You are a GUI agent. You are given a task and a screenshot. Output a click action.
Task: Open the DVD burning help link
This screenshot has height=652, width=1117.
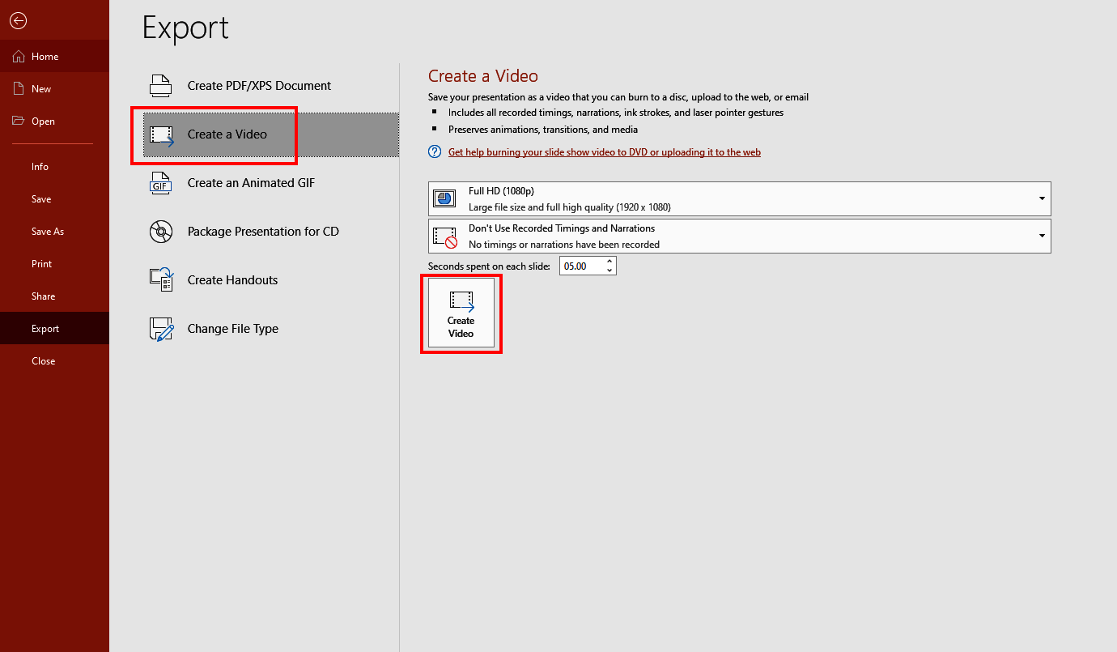point(604,151)
